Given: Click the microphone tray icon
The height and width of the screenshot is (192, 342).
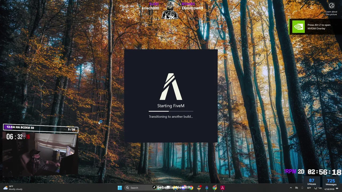Looking at the screenshot, I should click(302, 188).
